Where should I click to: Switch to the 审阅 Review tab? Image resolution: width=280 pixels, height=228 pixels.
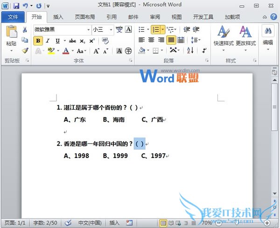(155, 17)
